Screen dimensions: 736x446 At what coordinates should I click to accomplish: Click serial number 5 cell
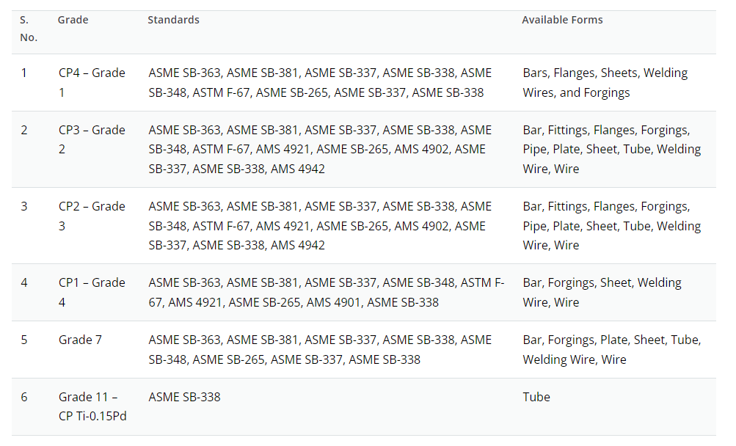coord(24,340)
